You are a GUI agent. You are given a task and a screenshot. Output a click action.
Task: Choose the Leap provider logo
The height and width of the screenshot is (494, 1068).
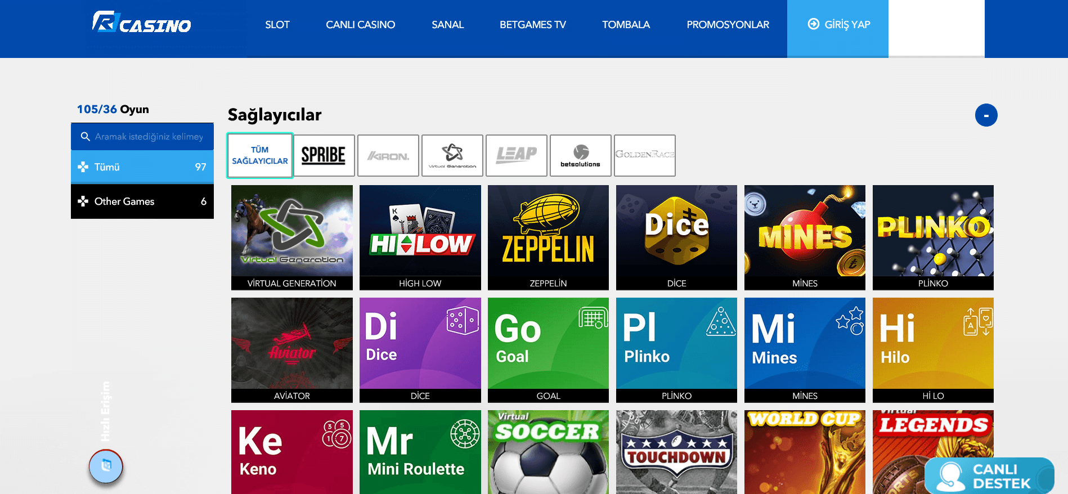coord(517,155)
